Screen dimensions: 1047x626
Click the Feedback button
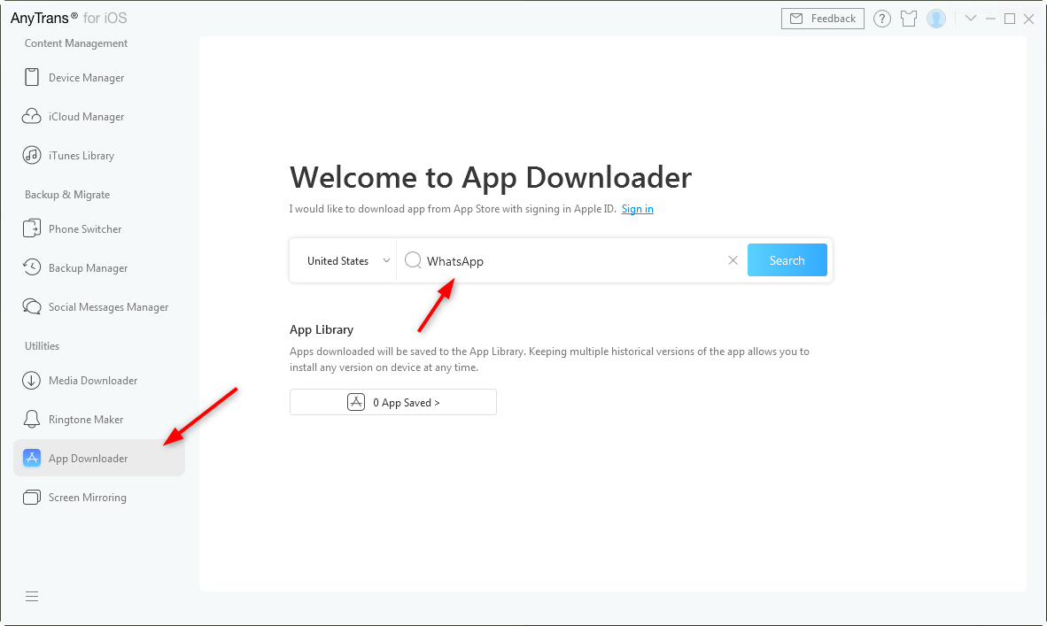point(823,19)
